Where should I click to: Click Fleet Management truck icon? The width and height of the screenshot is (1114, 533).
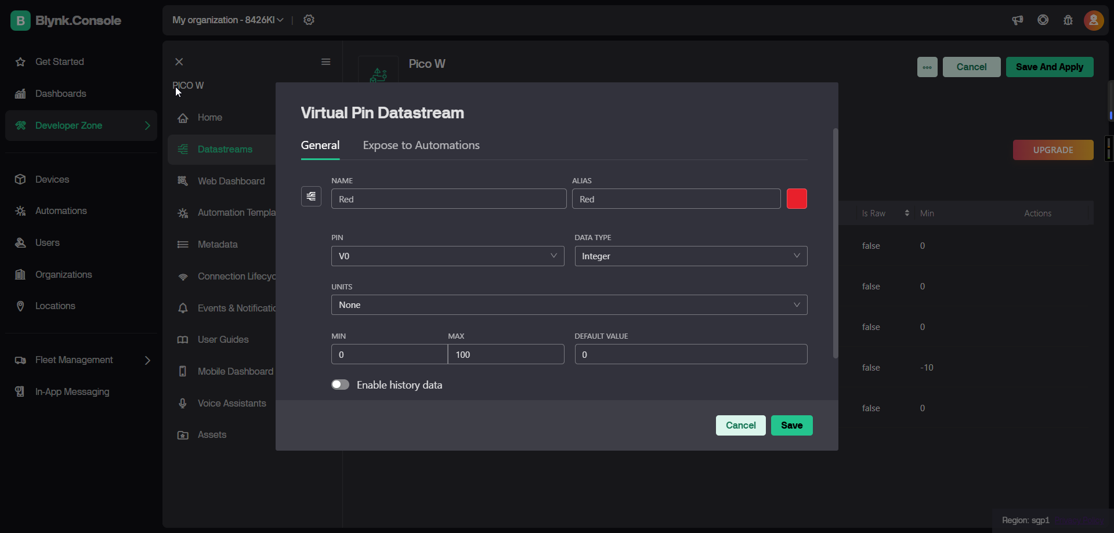click(x=20, y=360)
